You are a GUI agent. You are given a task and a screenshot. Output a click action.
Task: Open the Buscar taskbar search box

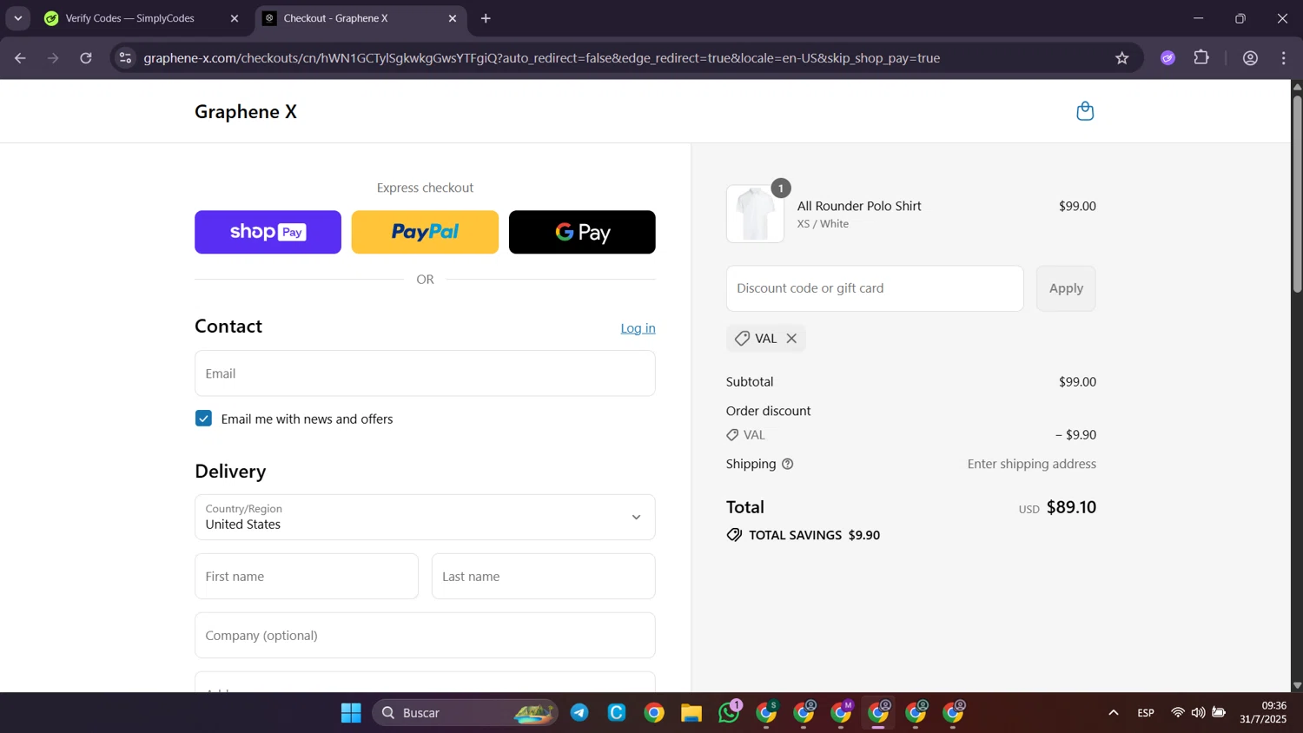[x=466, y=713]
